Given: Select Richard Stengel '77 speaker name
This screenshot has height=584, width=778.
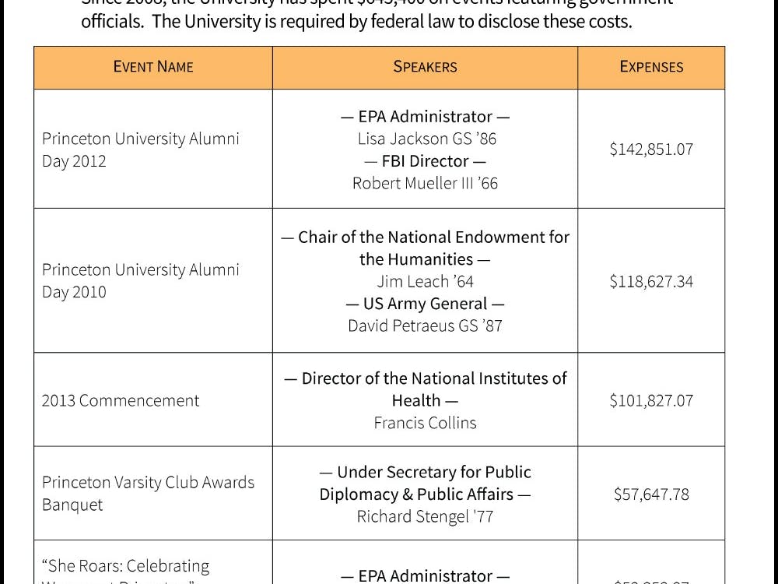Looking at the screenshot, I should 425,516.
